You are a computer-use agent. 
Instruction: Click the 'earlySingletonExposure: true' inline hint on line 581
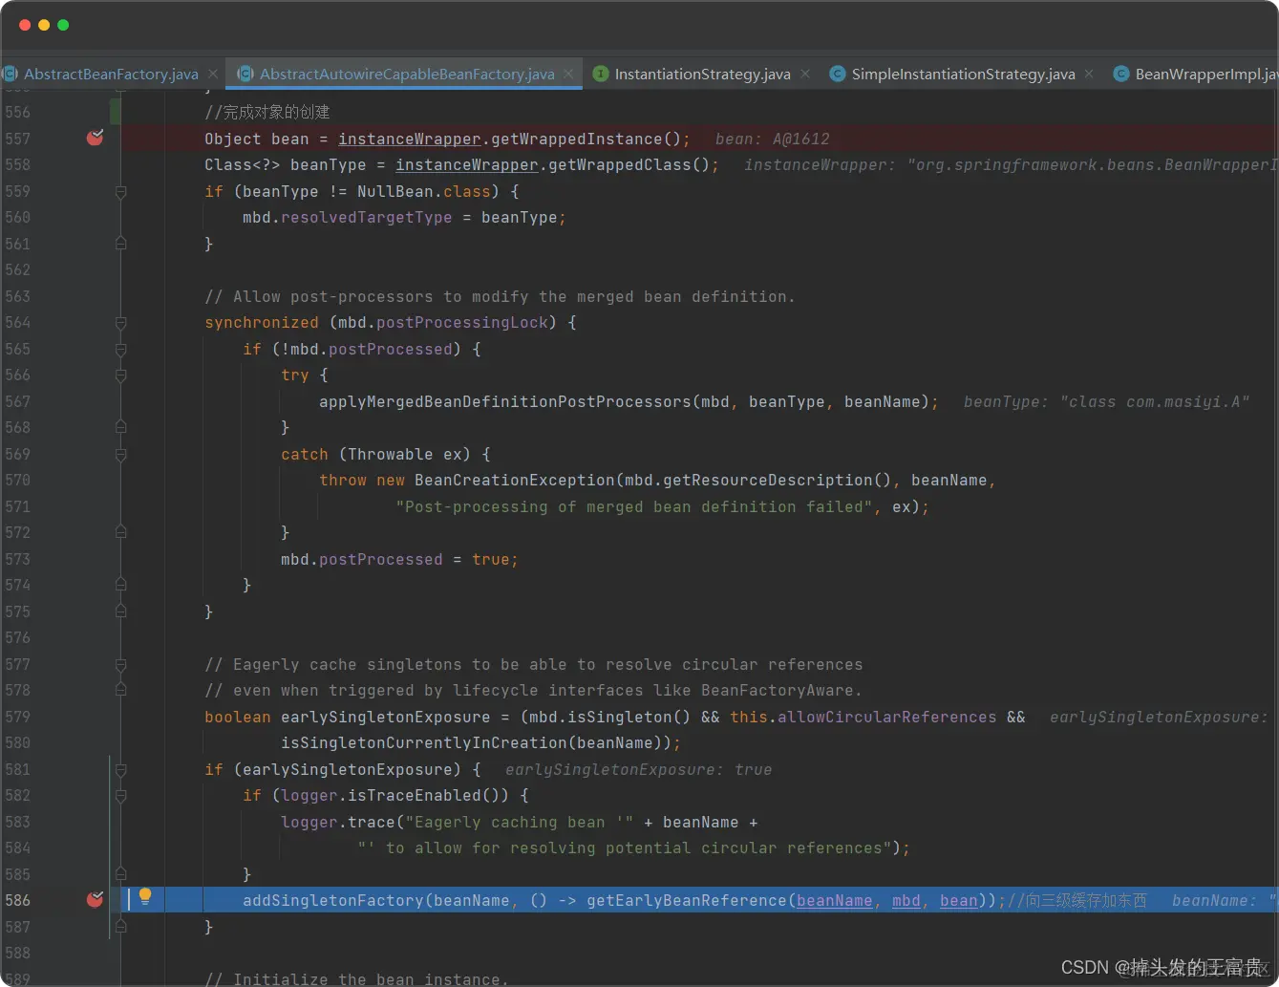[x=638, y=769]
